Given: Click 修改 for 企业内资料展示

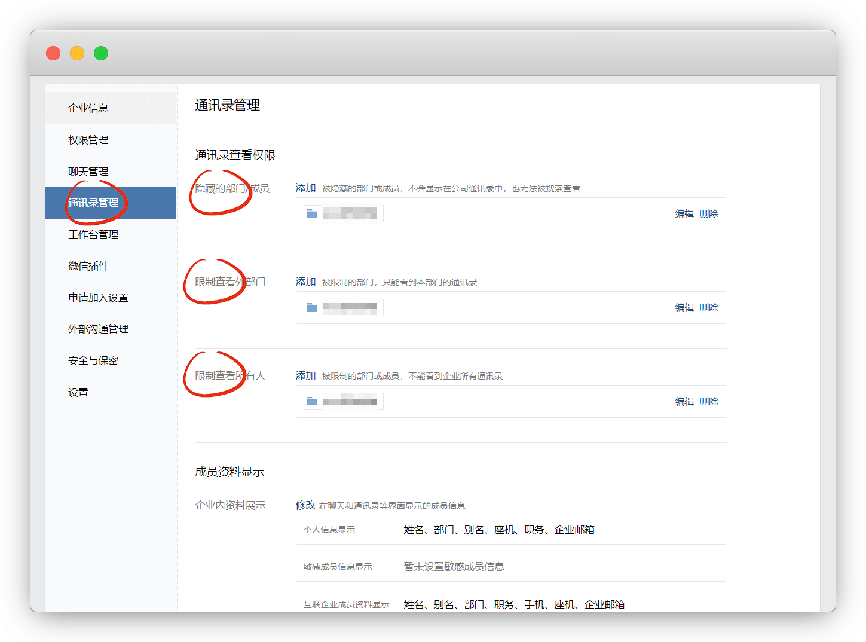Looking at the screenshot, I should pos(305,505).
